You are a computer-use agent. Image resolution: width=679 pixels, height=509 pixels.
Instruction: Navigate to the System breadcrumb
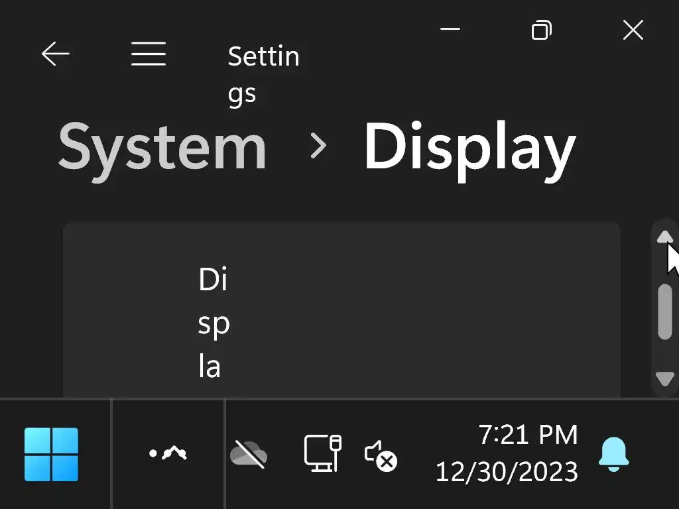[x=162, y=147]
